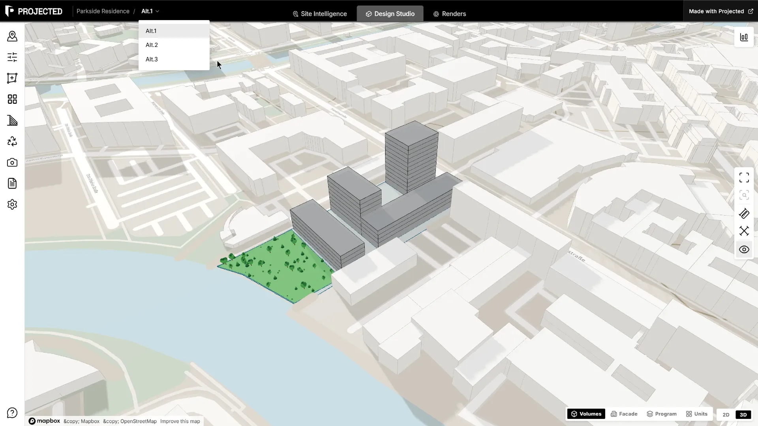Choose Alt.3 from the dropdown list
The height and width of the screenshot is (426, 758).
(x=174, y=59)
